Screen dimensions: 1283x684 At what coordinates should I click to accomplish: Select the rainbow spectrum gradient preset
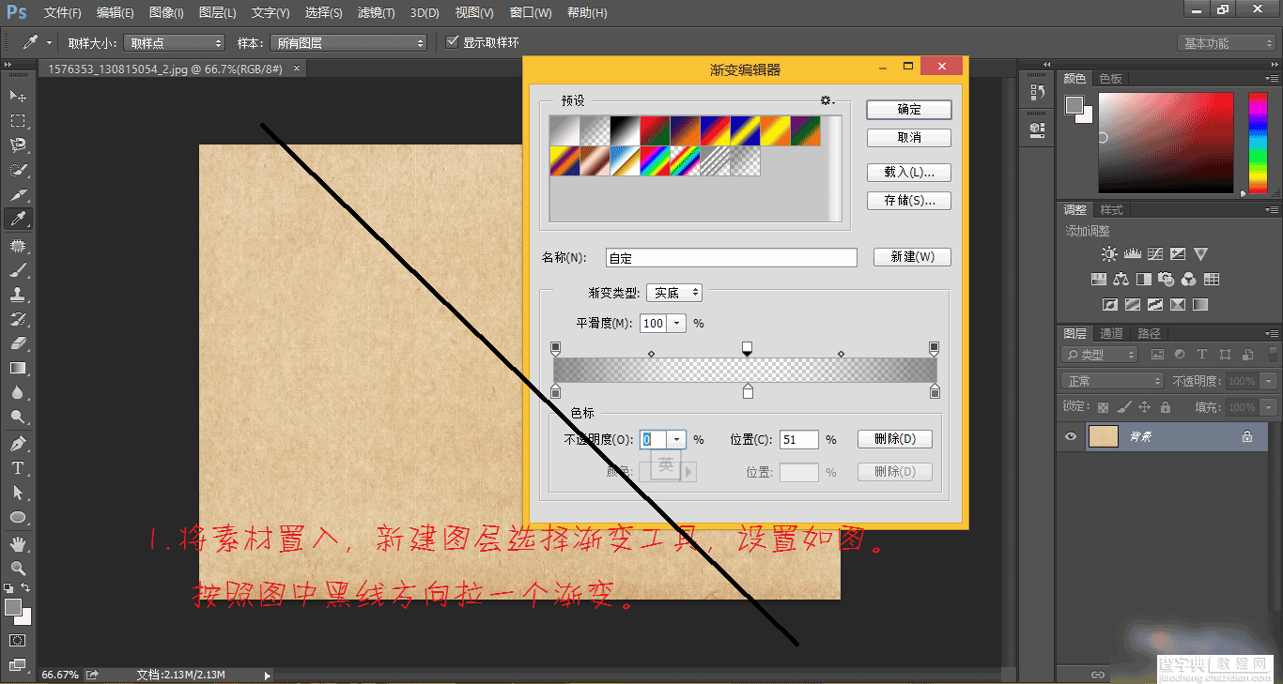(x=655, y=160)
